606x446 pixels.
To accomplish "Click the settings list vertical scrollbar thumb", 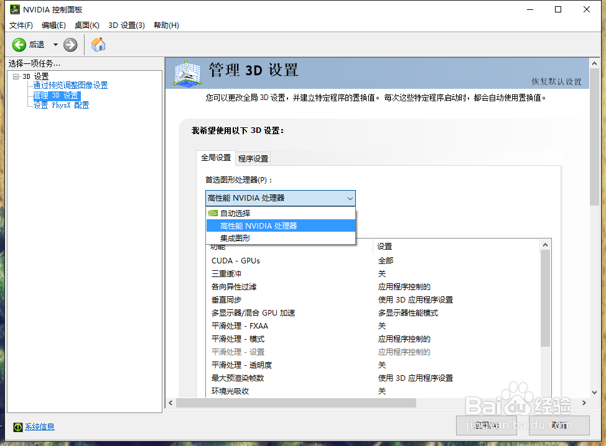I will (545, 298).
